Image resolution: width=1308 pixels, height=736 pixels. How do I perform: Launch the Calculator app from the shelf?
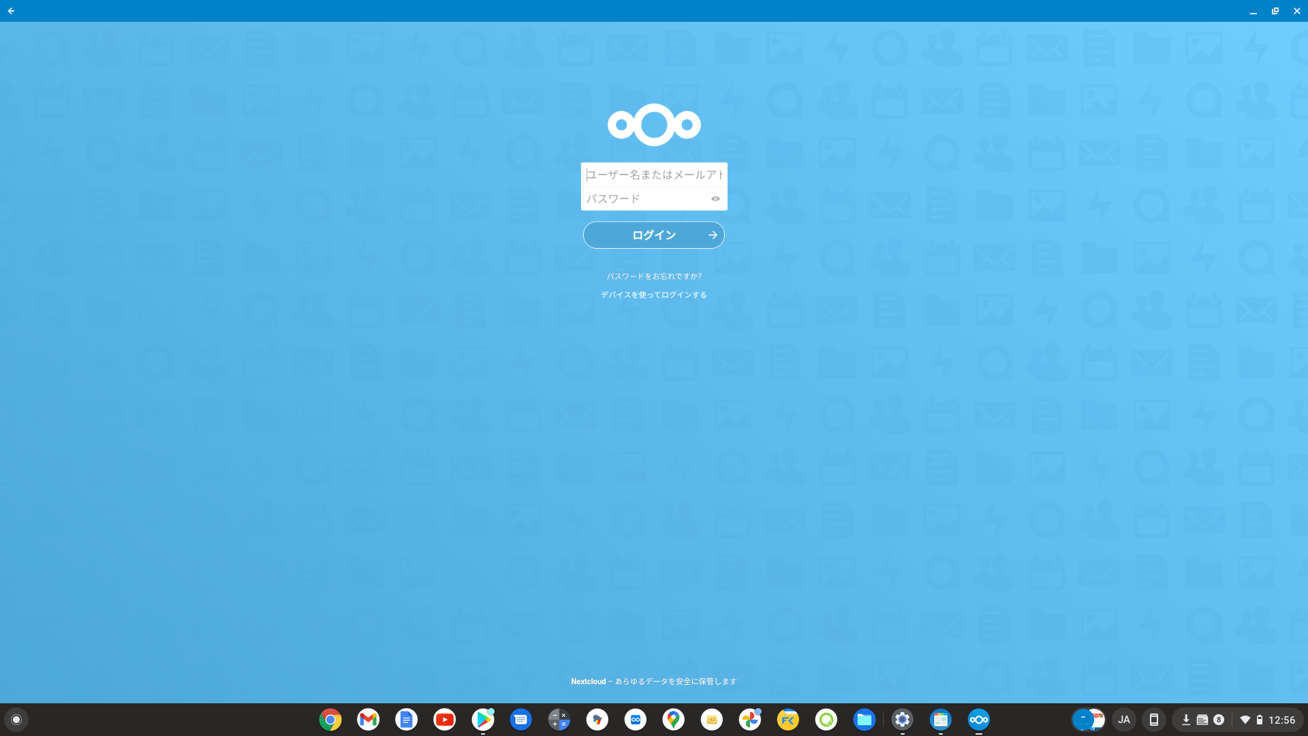(x=559, y=720)
